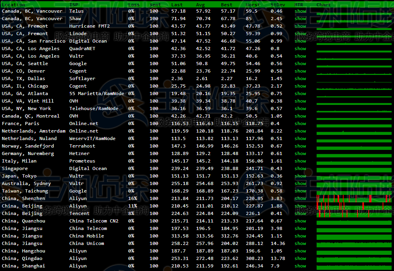The width and height of the screenshot is (394, 271).
Task: Open show link for Tokyo Vultr
Action: (300, 176)
